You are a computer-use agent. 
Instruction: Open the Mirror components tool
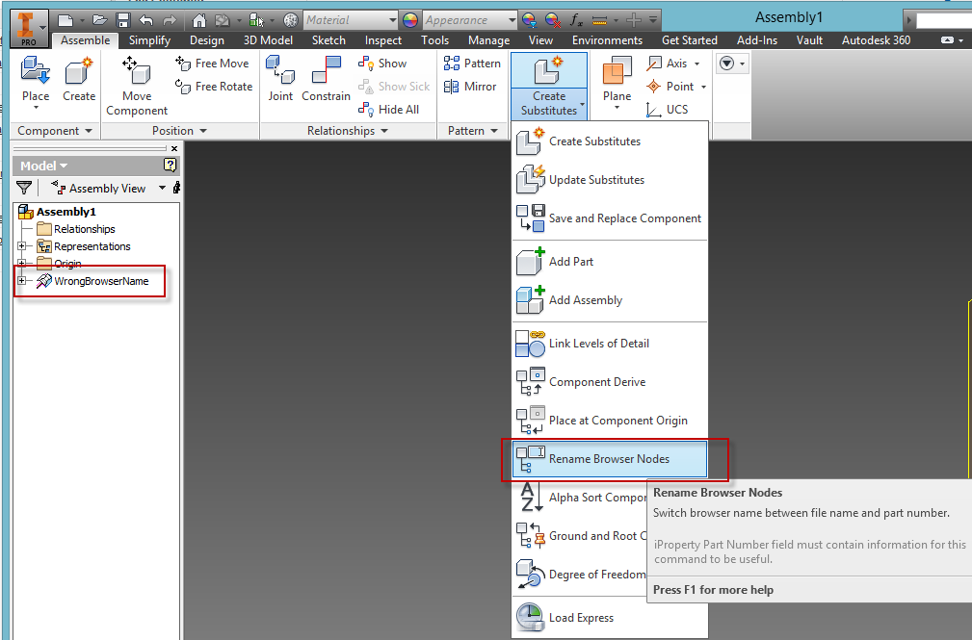472,86
